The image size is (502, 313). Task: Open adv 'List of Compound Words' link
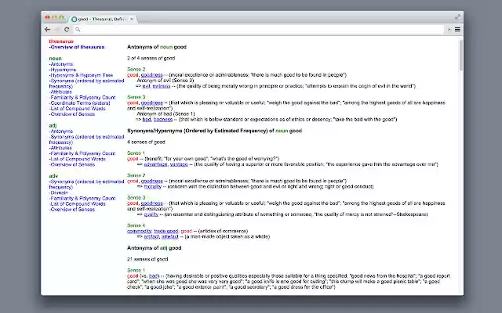(x=77, y=203)
